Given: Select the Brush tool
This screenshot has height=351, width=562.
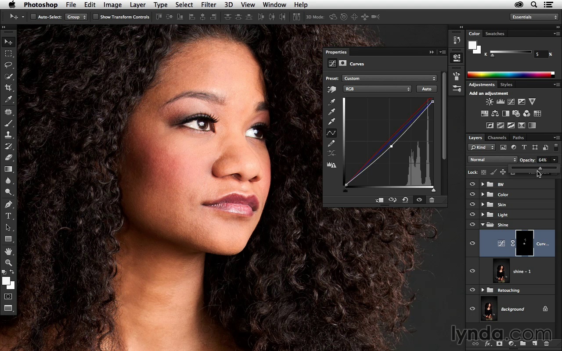Looking at the screenshot, I should tap(8, 123).
